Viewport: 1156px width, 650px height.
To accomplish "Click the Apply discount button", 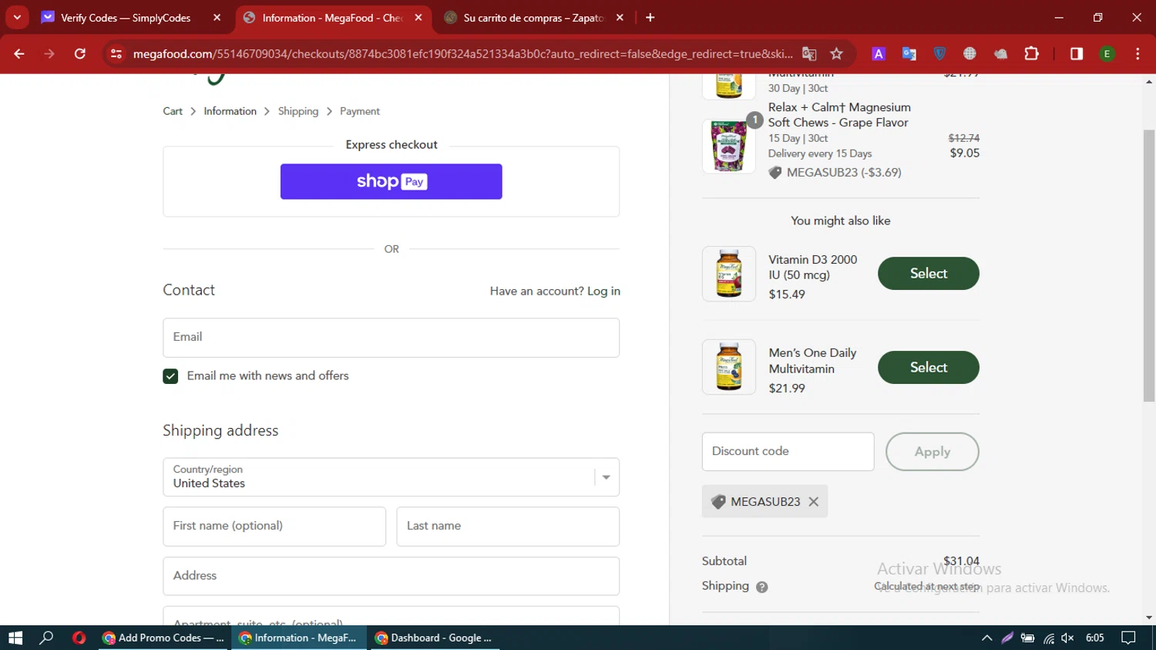I will tap(933, 452).
